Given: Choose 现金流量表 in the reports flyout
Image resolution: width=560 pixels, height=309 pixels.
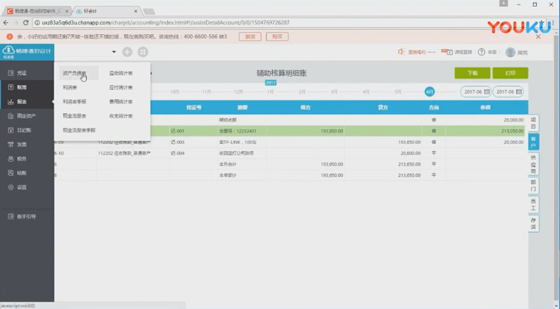Looking at the screenshot, I should coord(74,116).
